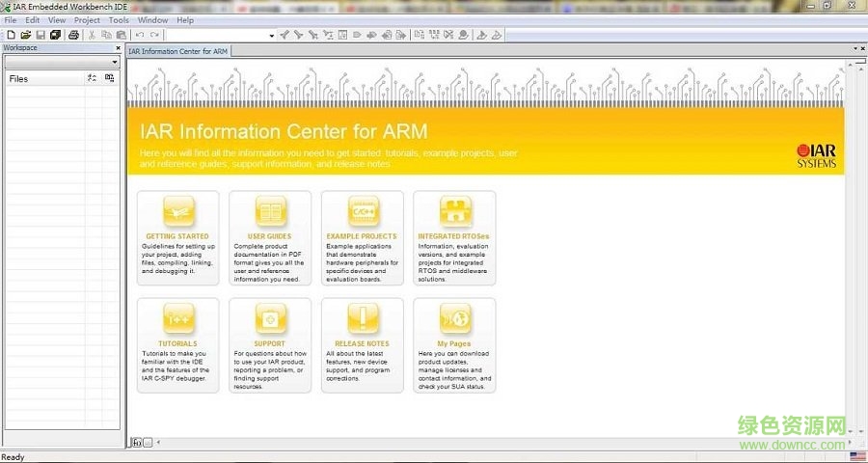Click the Download and Debug icon
Image resolution: width=868 pixels, height=463 pixels.
[x=481, y=35]
